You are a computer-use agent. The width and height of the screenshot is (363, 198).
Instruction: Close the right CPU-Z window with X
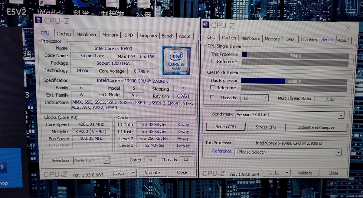(x=348, y=27)
